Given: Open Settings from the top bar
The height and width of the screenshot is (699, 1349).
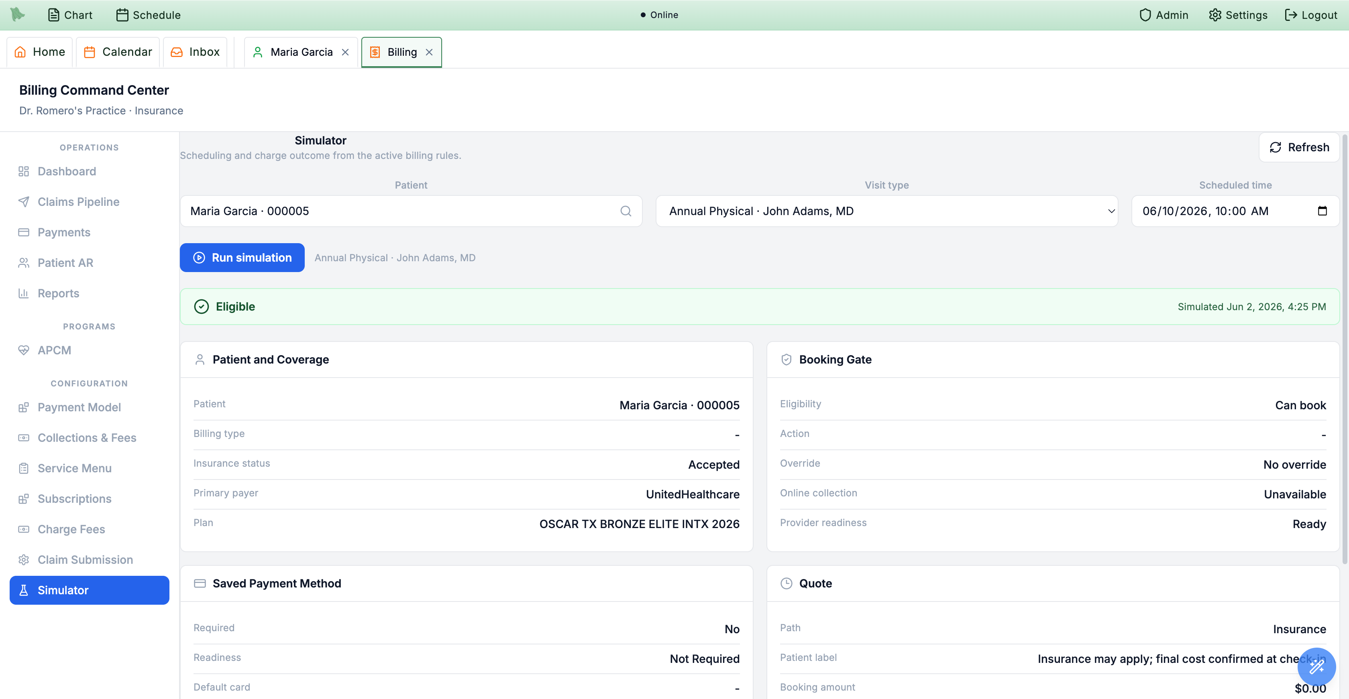Looking at the screenshot, I should [x=1238, y=15].
